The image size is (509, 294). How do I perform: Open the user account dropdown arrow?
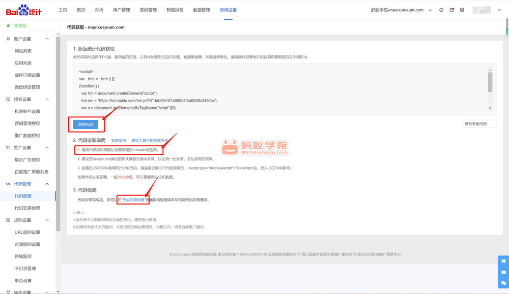[499, 10]
